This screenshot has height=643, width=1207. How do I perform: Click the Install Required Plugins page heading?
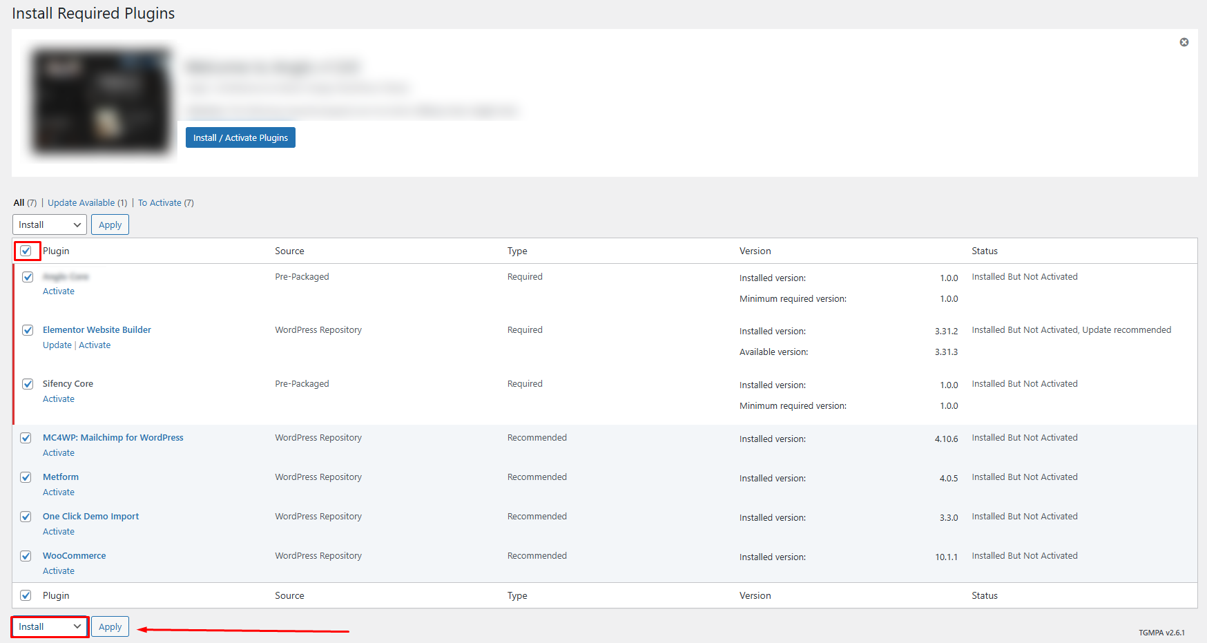pyautogui.click(x=93, y=14)
